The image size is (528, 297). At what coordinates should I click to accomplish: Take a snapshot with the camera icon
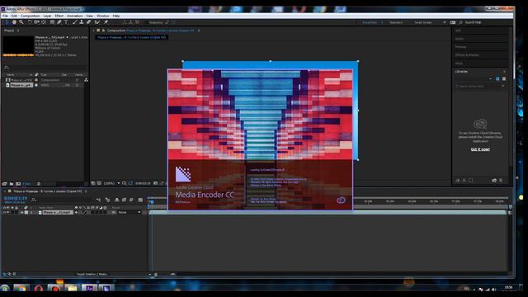click(155, 183)
